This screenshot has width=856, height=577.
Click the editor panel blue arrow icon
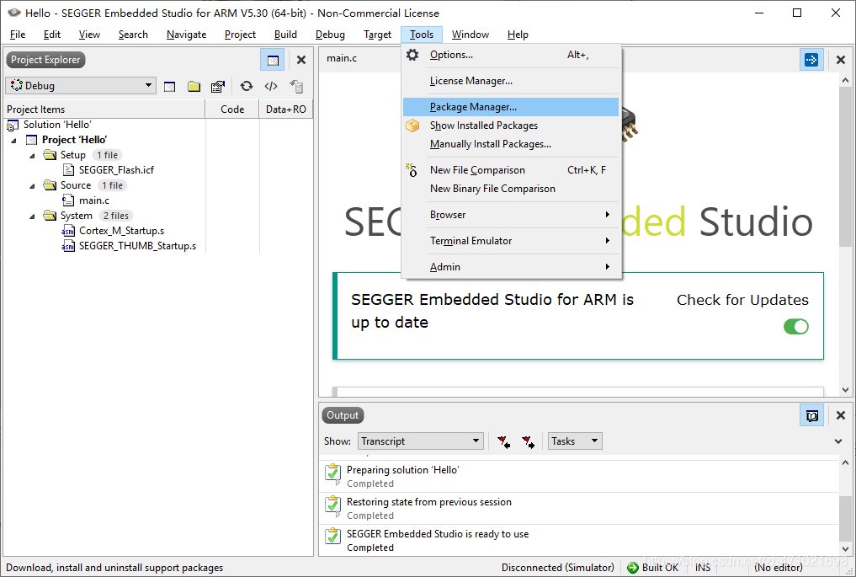pos(811,60)
